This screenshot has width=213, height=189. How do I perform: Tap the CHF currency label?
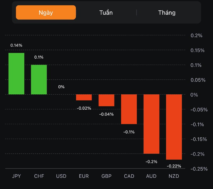pyautogui.click(x=39, y=176)
